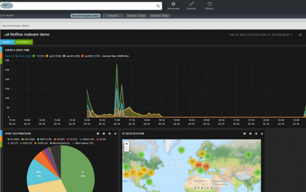Screen dimensions: 306x192
Task: Click the 33 cluster marker on US east coast
Action: point(151,173)
